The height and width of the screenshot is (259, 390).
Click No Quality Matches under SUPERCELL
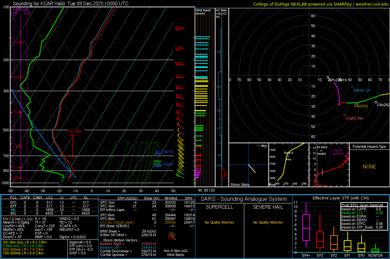[x=219, y=222]
